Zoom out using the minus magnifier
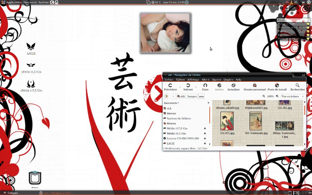The height and width of the screenshot is (195, 312). (x=264, y=96)
